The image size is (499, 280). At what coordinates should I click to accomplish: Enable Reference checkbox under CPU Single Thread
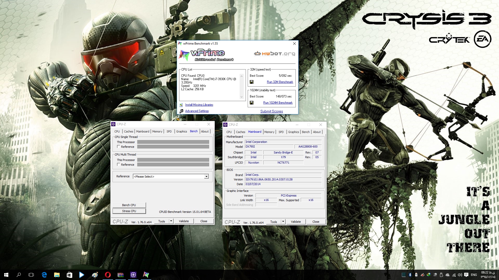(x=119, y=147)
